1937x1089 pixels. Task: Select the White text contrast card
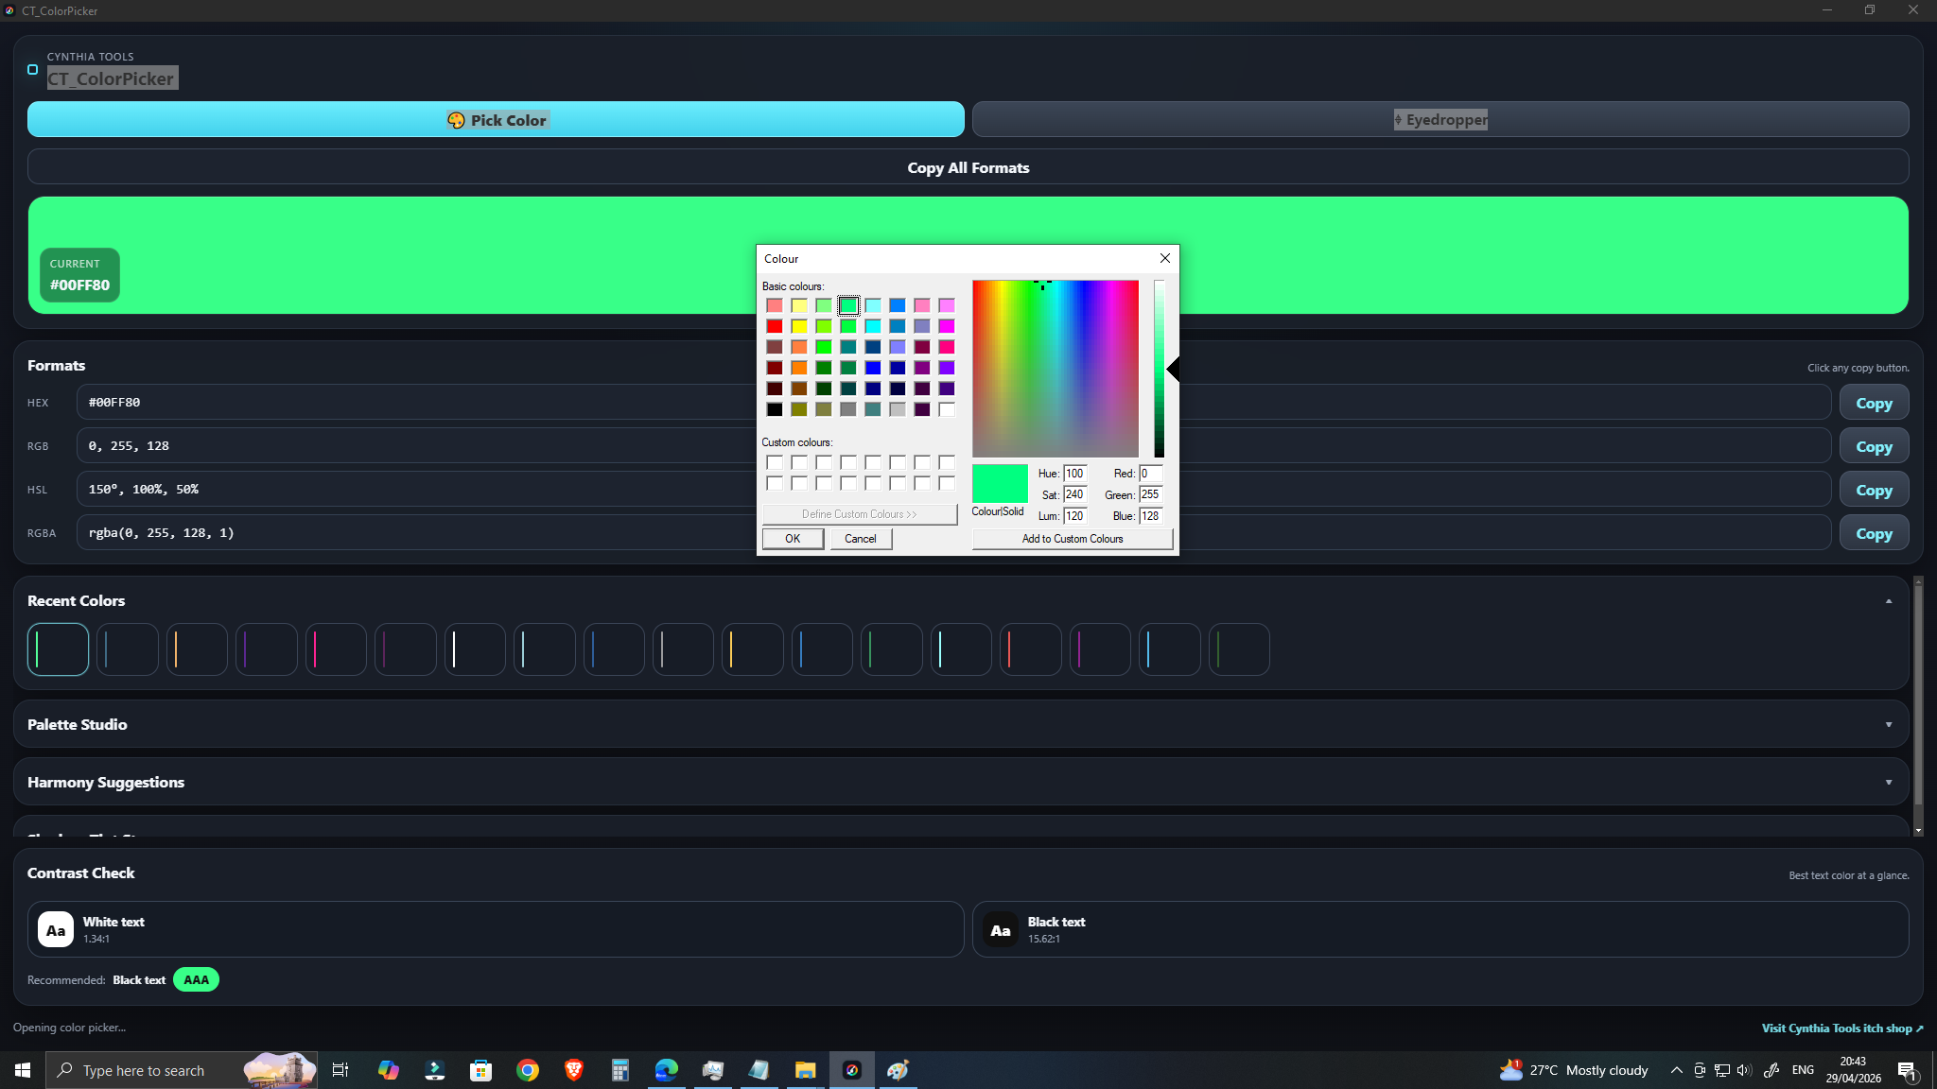(x=496, y=929)
